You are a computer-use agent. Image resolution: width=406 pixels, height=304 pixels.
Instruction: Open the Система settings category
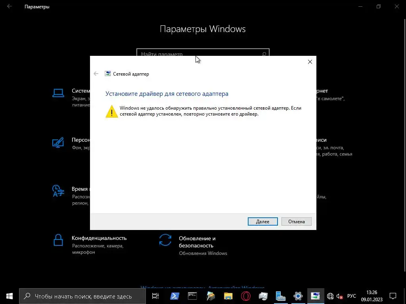[71, 97]
